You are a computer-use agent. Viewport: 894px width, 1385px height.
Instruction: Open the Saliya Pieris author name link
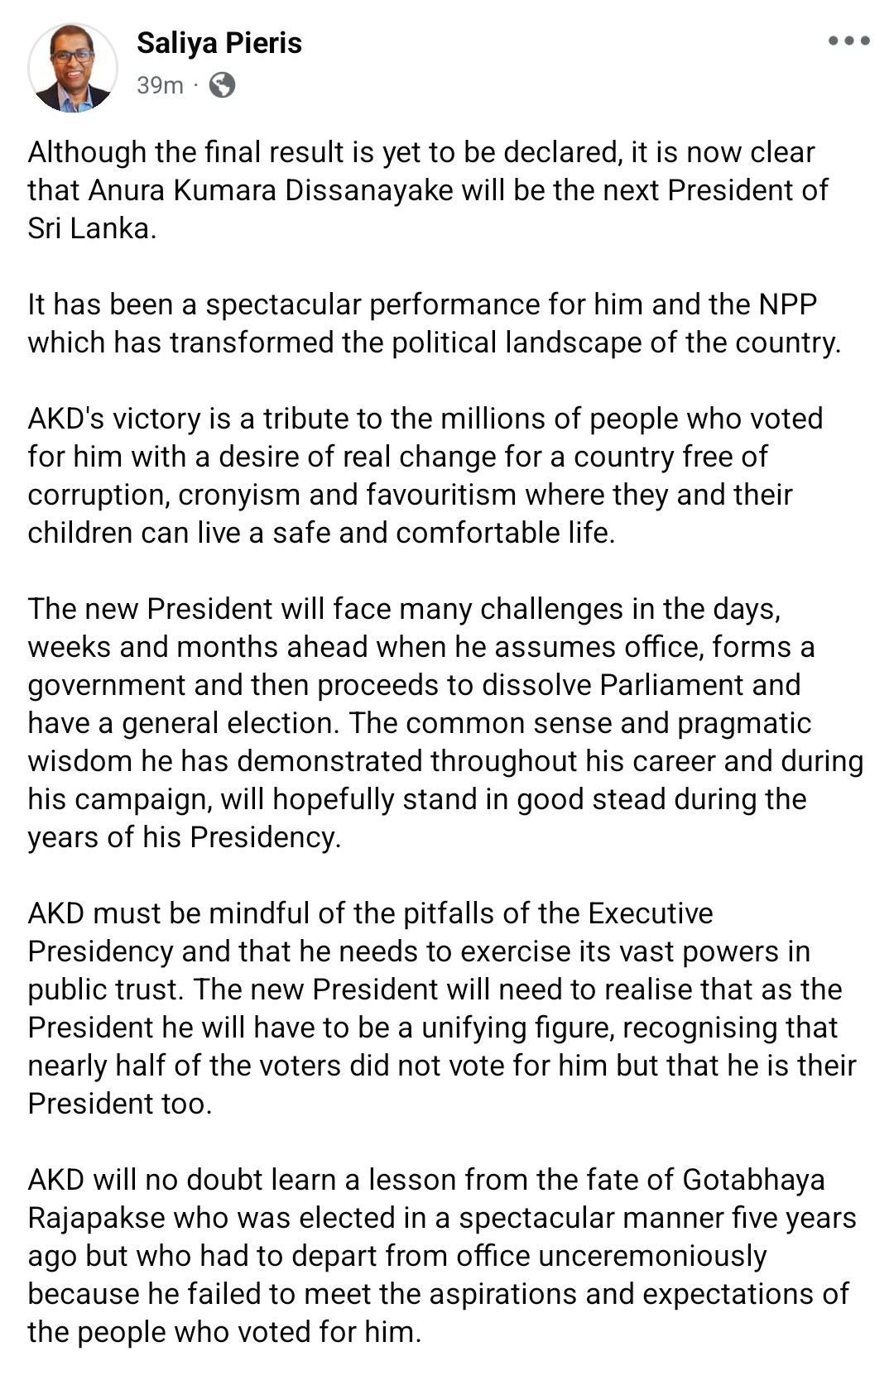[x=219, y=43]
